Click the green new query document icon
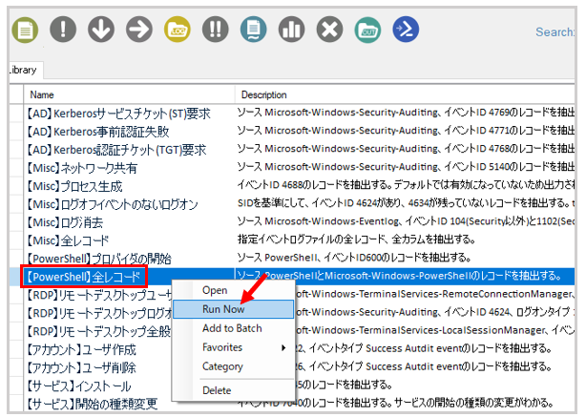This screenshot has height=417, width=586. (x=25, y=30)
